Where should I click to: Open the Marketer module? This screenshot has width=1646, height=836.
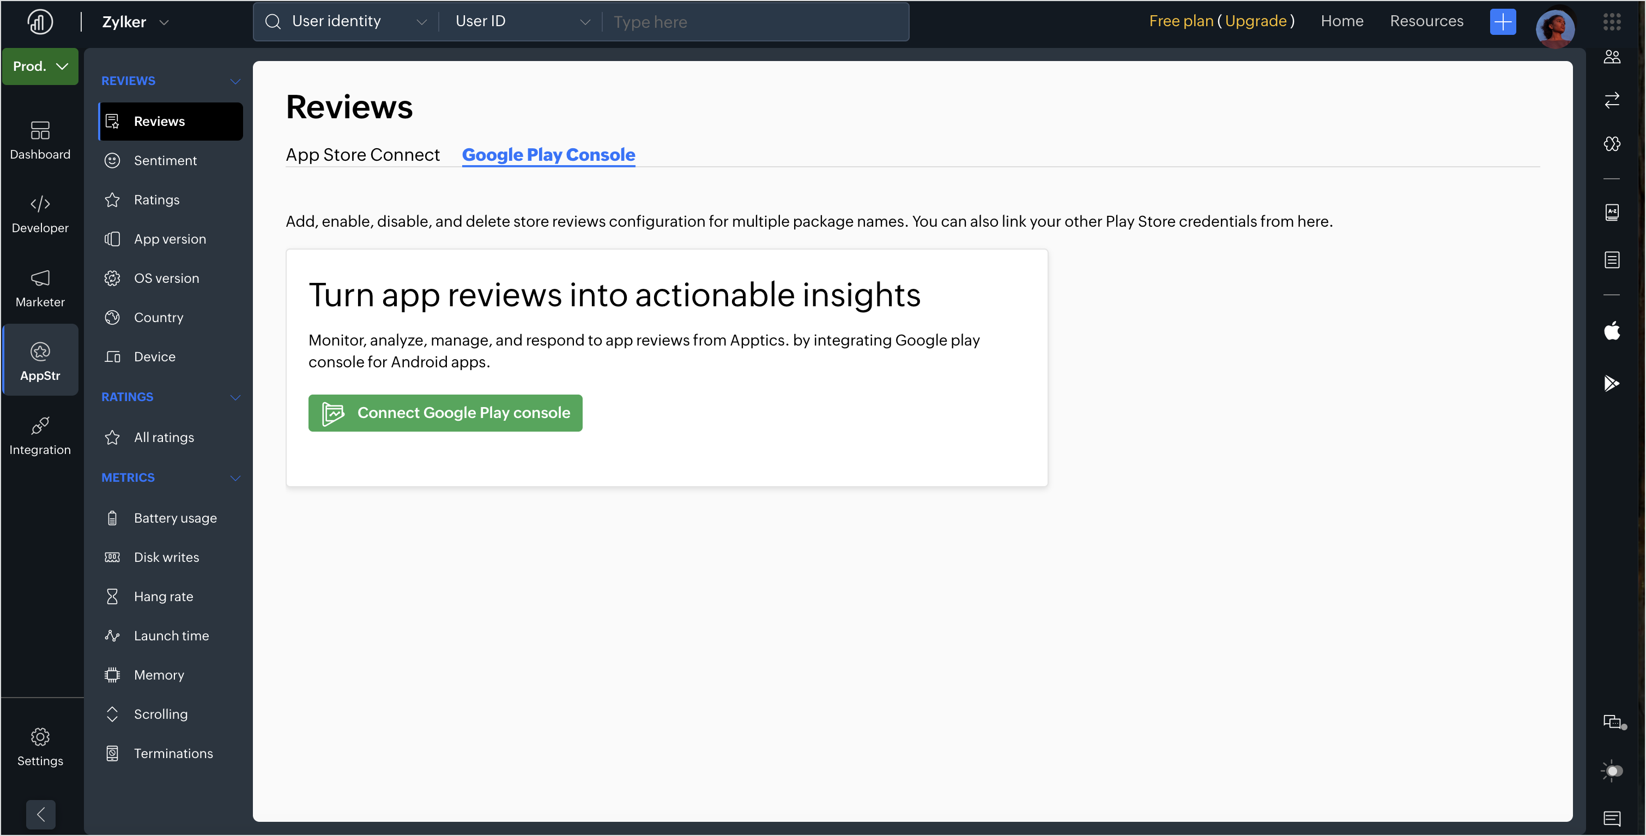(40, 287)
